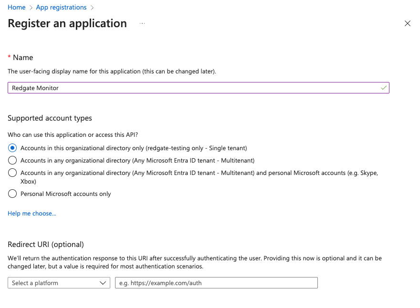Click the Home breadcrumb link
The width and height of the screenshot is (420, 308).
[17, 8]
